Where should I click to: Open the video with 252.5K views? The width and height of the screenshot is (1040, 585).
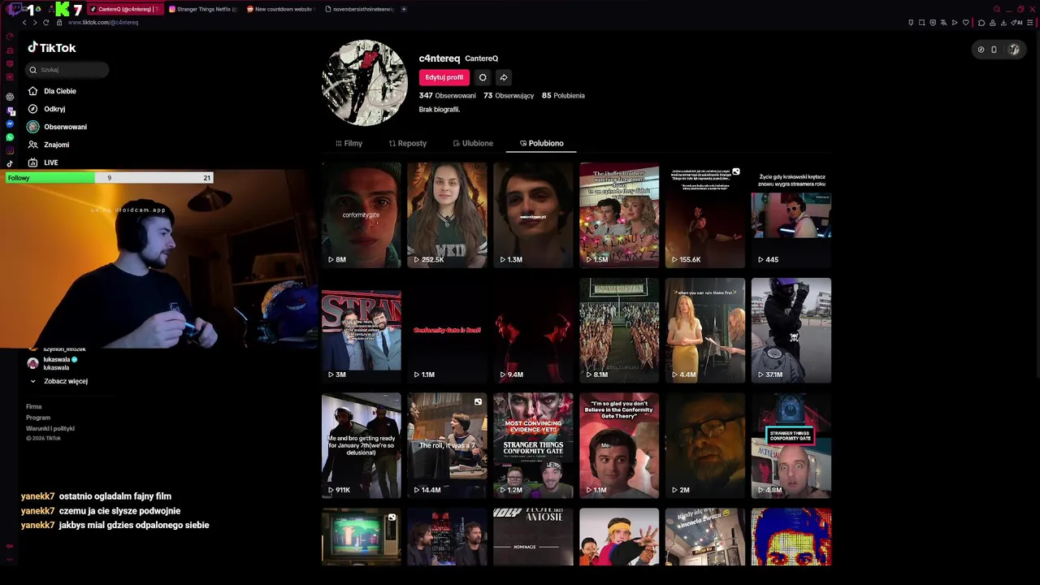447,215
